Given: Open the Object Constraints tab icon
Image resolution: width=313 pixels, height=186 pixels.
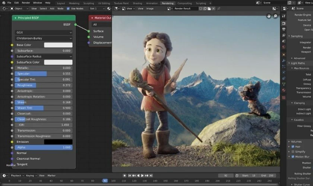Looking at the screenshot, I should tap(284, 78).
